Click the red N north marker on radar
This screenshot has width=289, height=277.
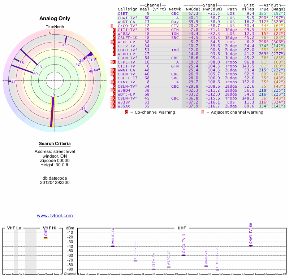tap(50, 33)
